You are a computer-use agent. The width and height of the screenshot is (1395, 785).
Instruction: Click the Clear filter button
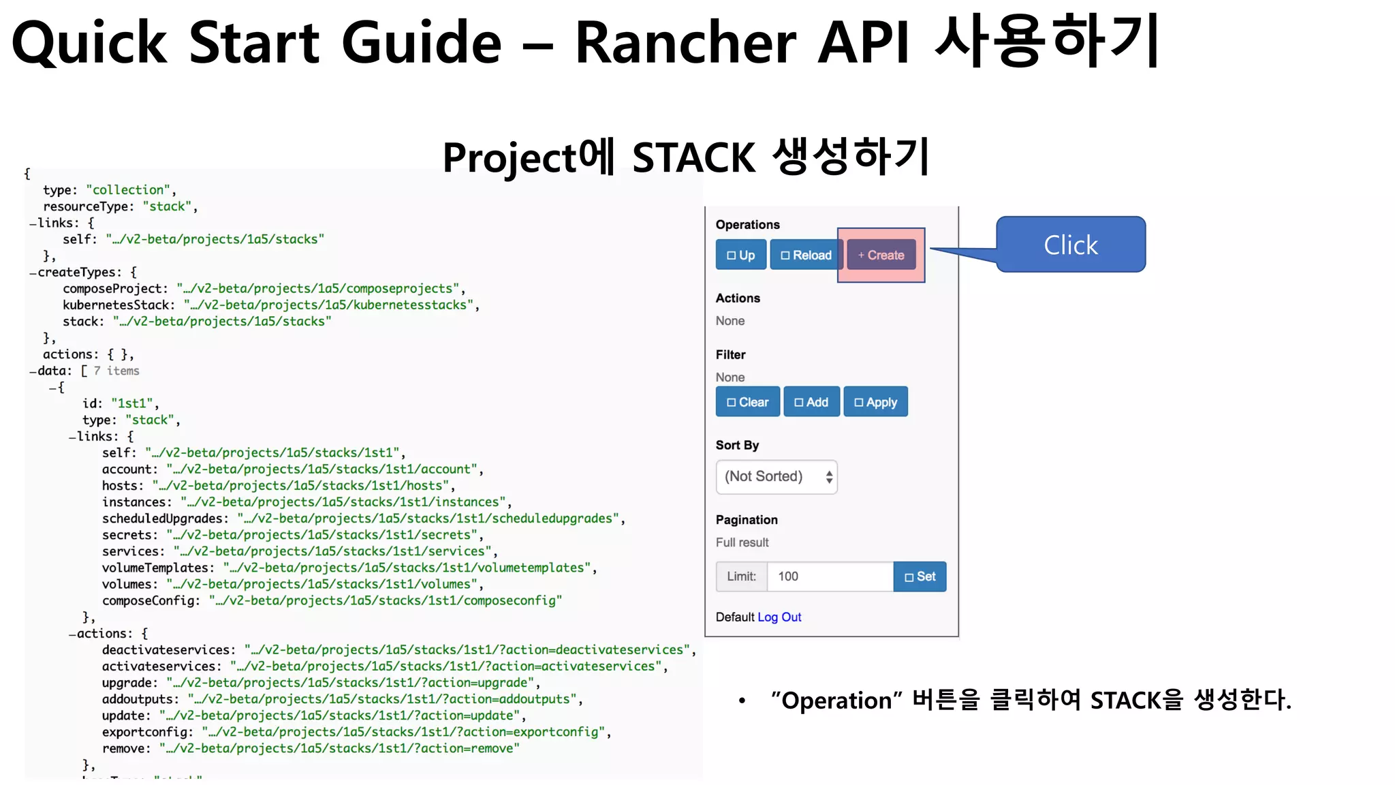[x=747, y=402]
